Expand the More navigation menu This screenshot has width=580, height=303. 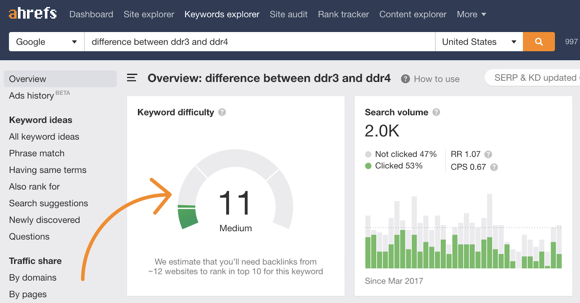(471, 14)
